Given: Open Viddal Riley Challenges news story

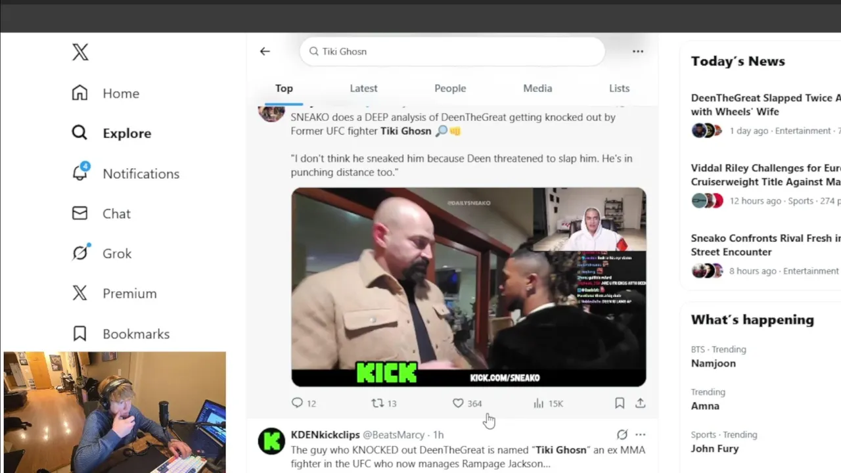Looking at the screenshot, I should point(766,175).
